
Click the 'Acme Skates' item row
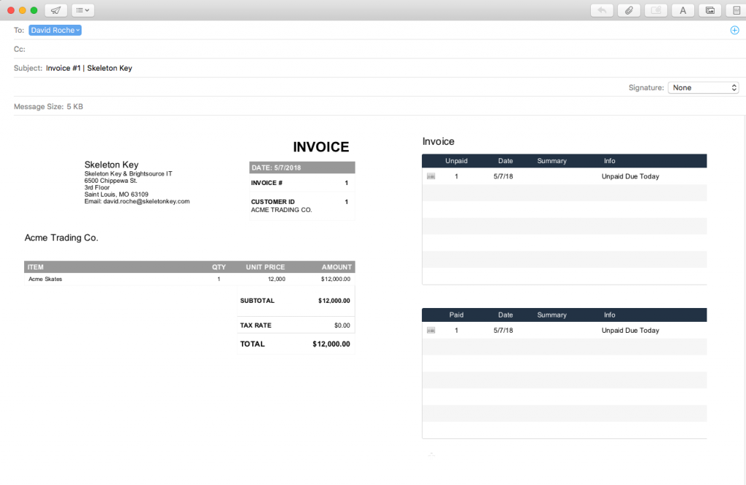pyautogui.click(x=189, y=279)
